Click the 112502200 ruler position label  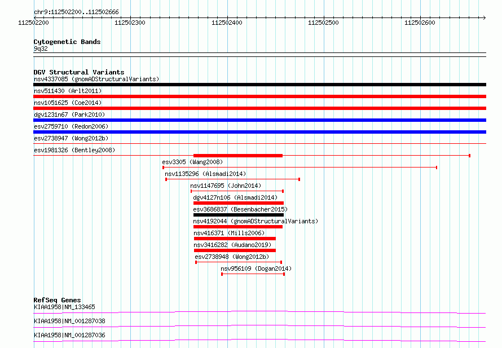pos(33,23)
